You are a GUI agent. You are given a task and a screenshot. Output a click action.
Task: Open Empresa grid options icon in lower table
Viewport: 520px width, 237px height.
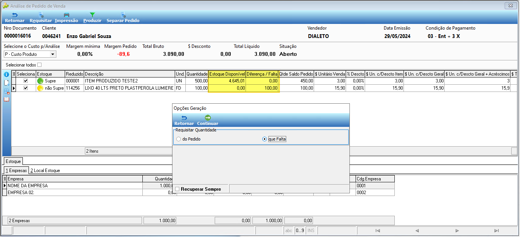pyautogui.click(x=5, y=179)
